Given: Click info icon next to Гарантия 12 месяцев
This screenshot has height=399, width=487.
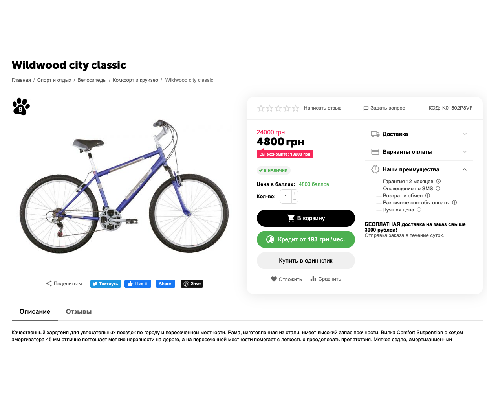Looking at the screenshot, I should tap(438, 181).
